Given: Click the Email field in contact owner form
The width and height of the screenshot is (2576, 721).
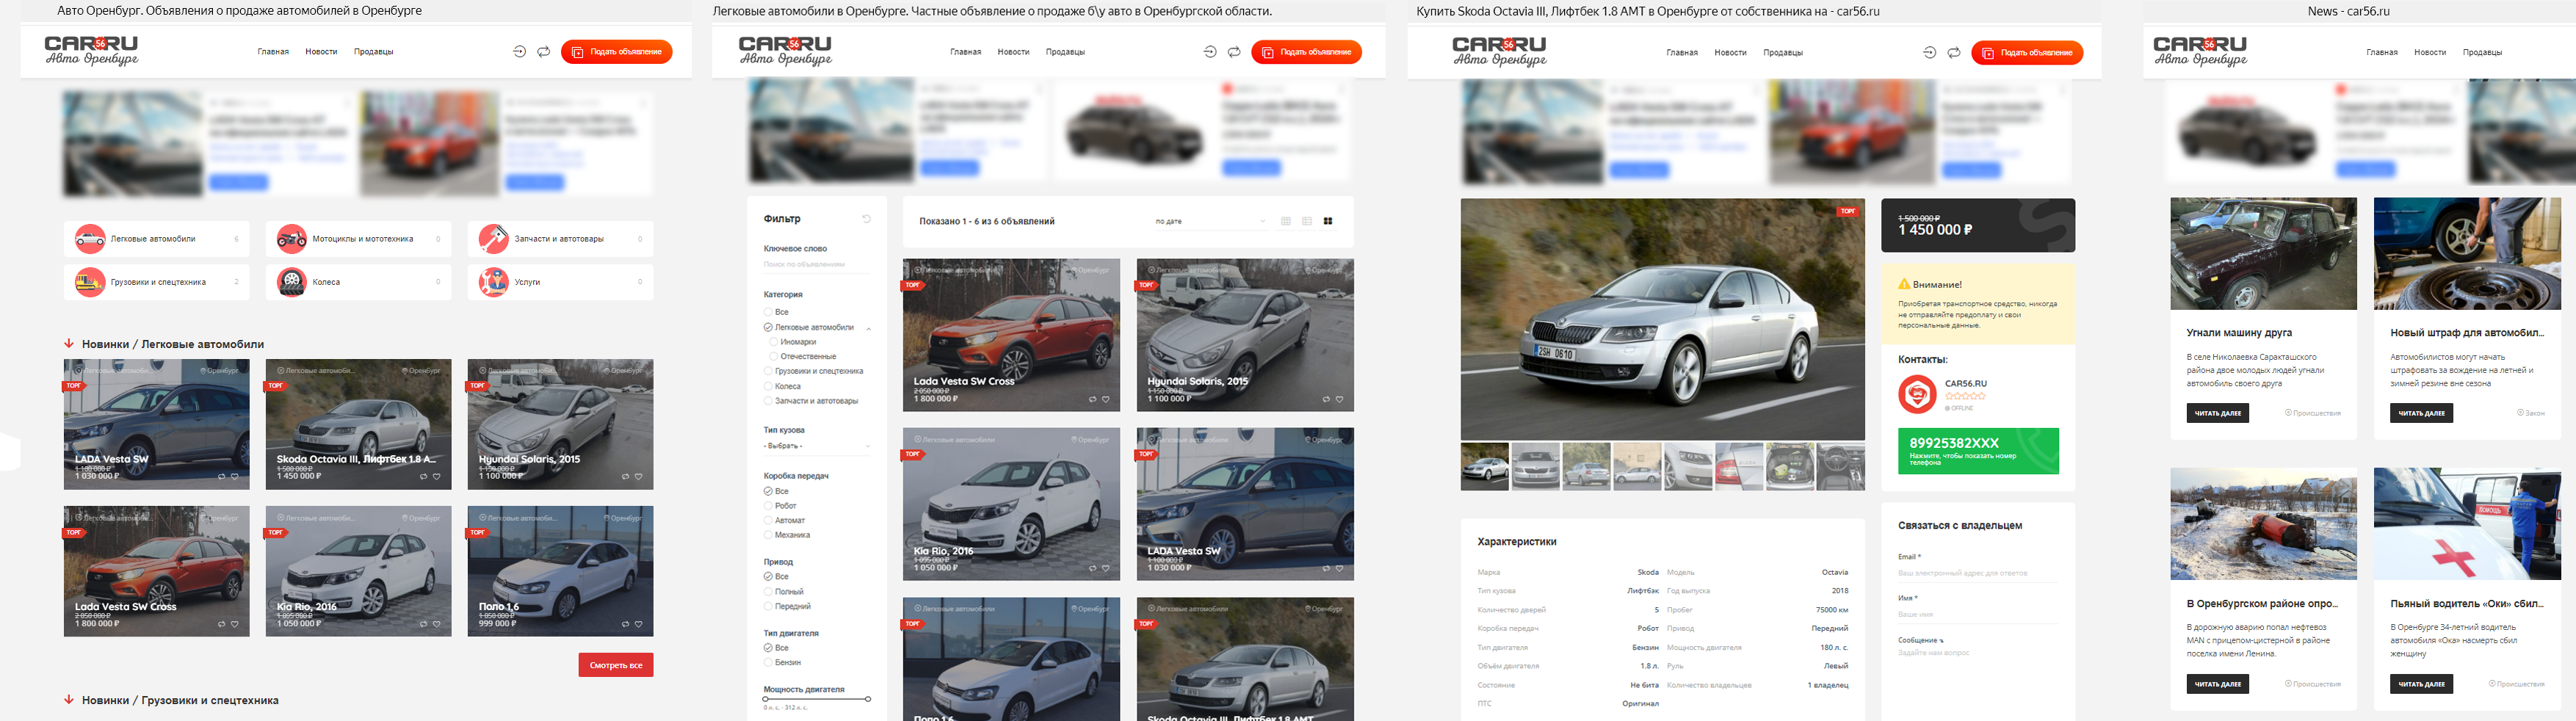Looking at the screenshot, I should (1978, 573).
